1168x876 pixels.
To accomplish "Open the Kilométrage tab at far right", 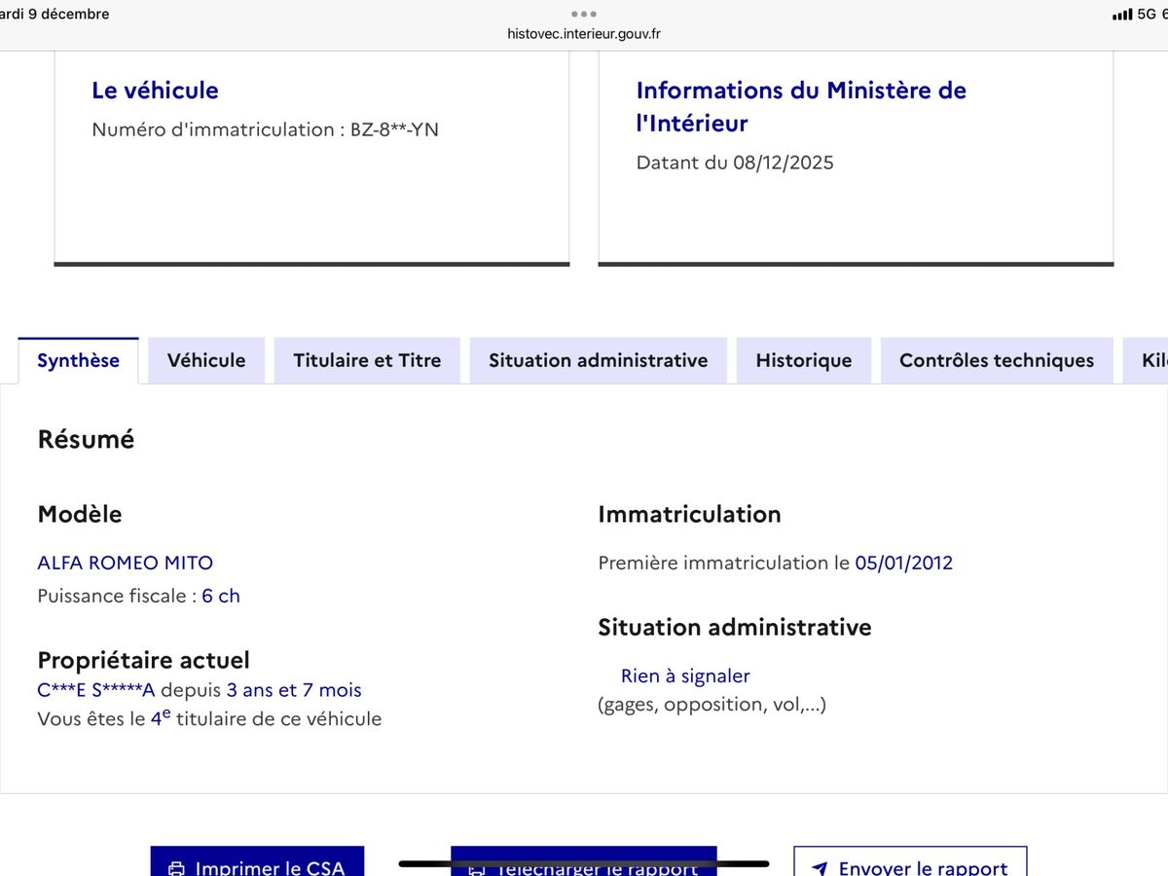I will coord(1154,360).
